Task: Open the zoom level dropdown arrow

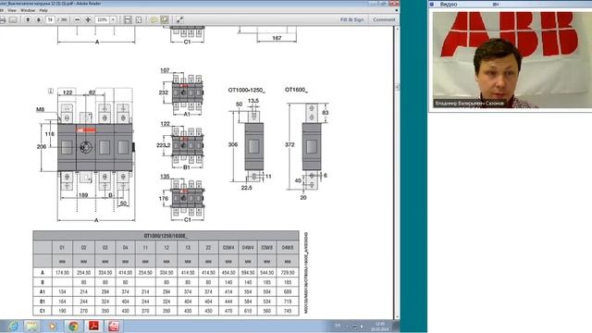Action: [x=113, y=19]
